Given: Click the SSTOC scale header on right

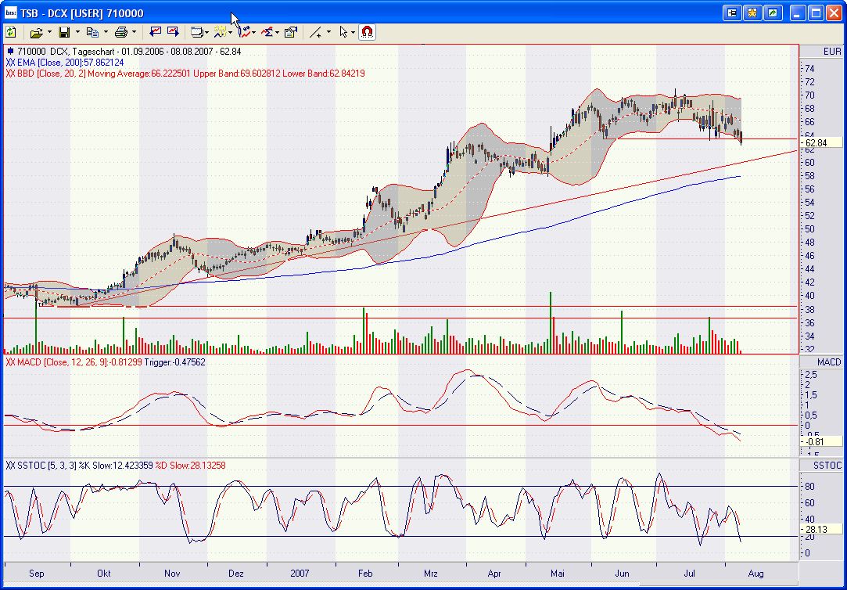Looking at the screenshot, I should 827,466.
